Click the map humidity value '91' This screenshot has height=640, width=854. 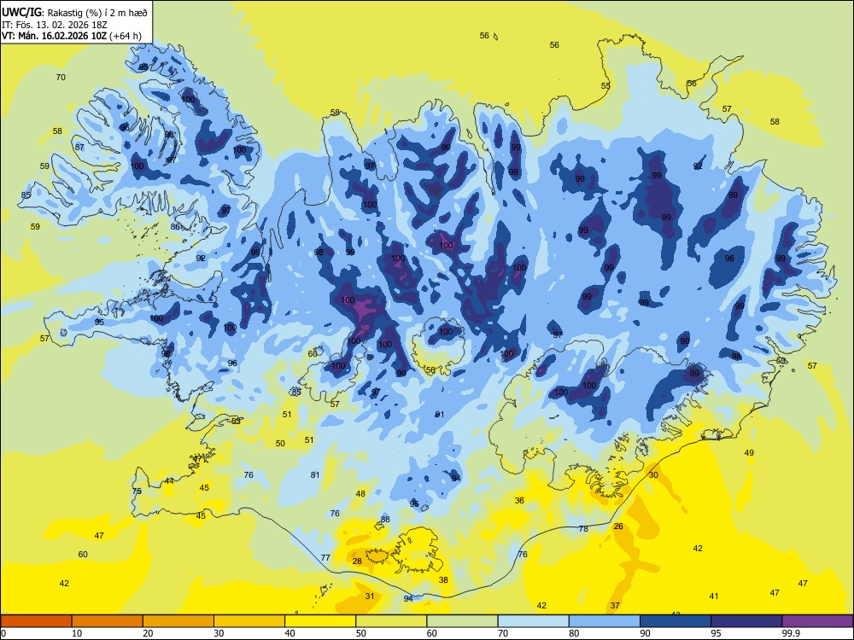coord(440,414)
